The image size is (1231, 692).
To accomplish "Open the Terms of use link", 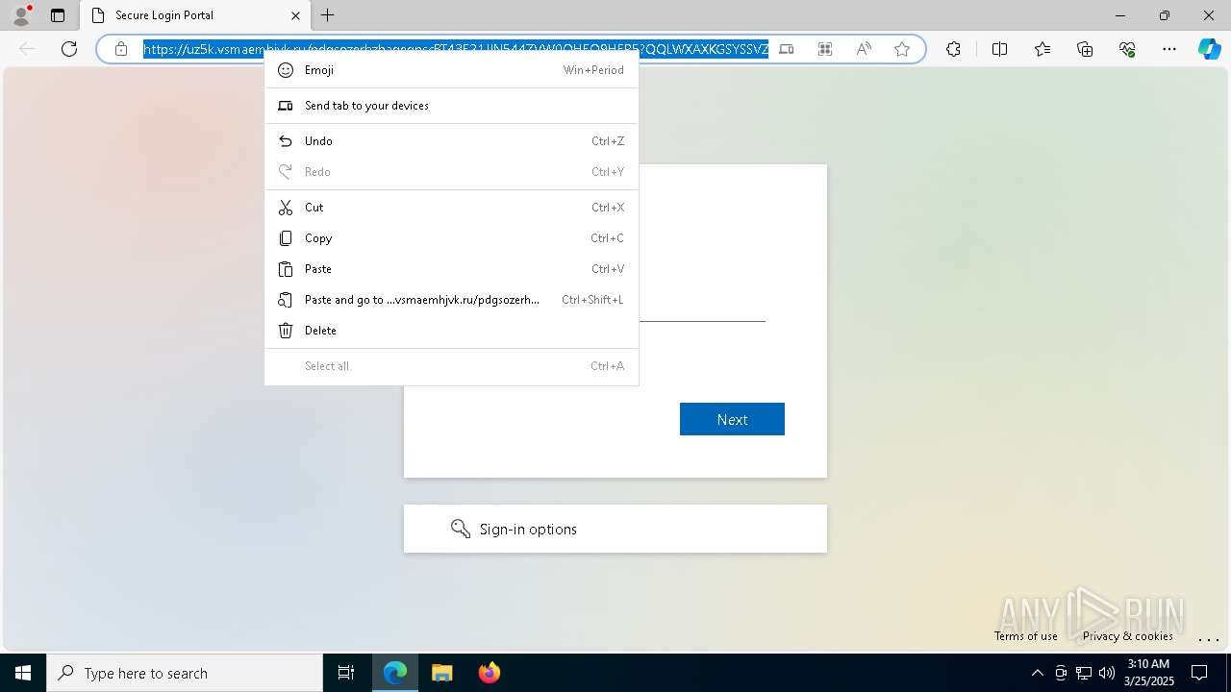I will pos(1025,636).
